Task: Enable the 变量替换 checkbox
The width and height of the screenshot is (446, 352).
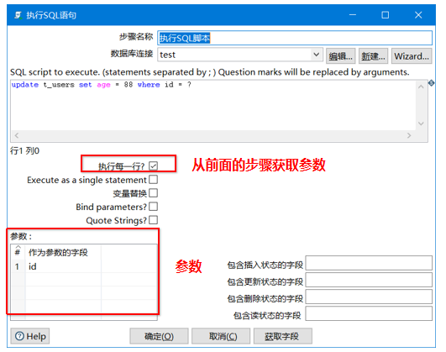Action: pyautogui.click(x=154, y=193)
